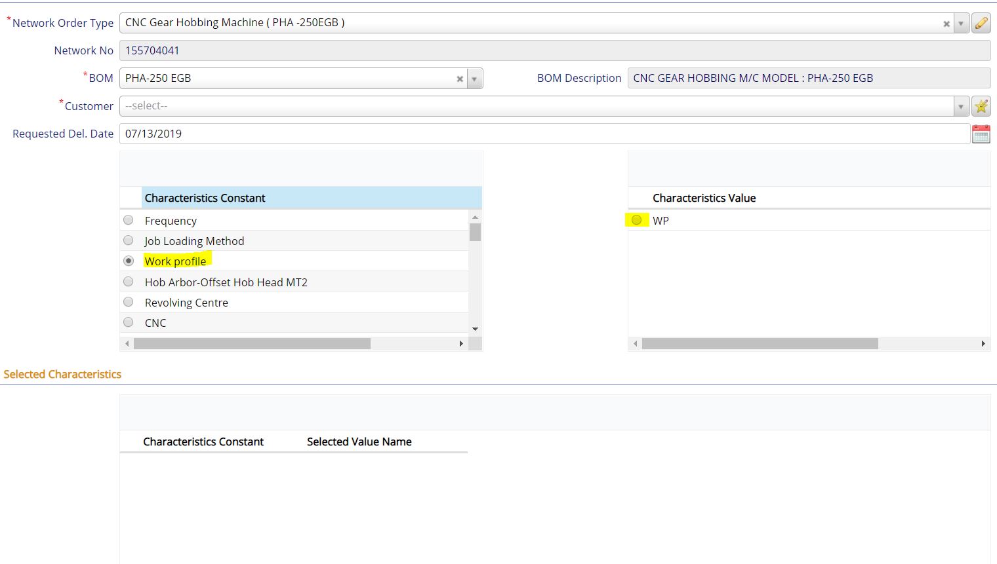Click the Selected Value Name column header
Screen dimensions: 997x564
tap(359, 442)
